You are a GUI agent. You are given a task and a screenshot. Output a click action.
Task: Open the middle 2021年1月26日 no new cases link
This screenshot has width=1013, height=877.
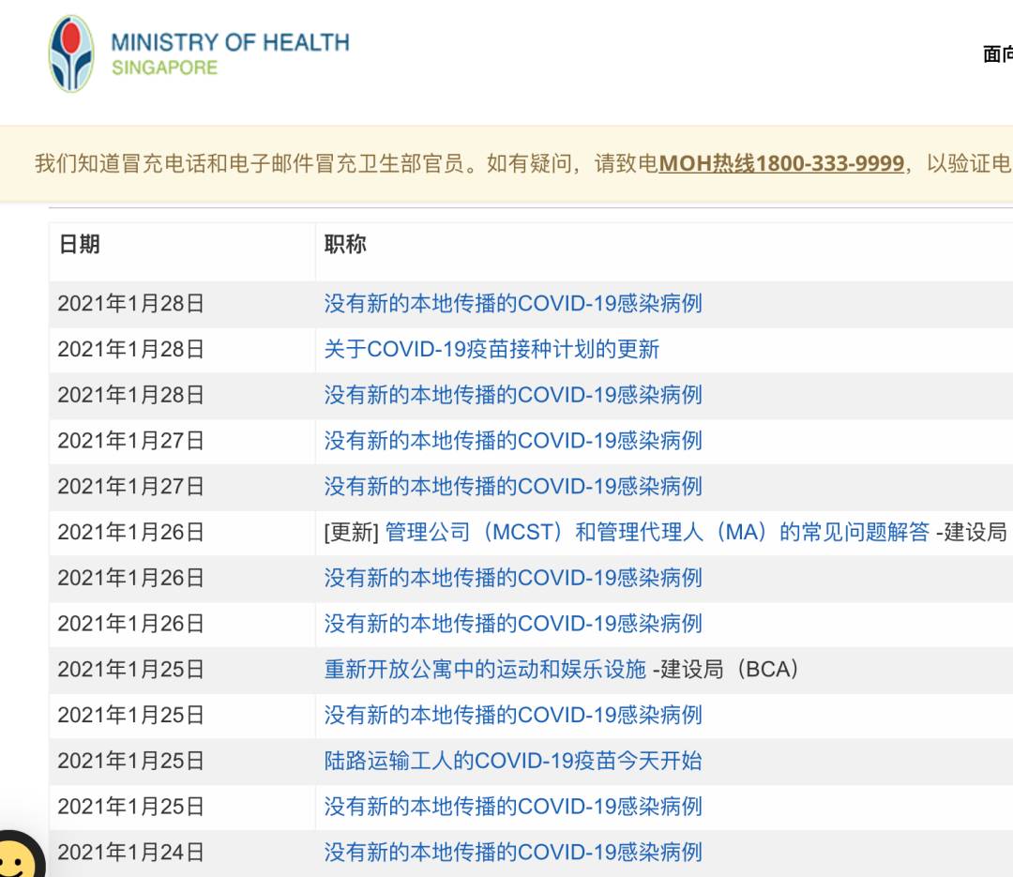[x=512, y=578]
